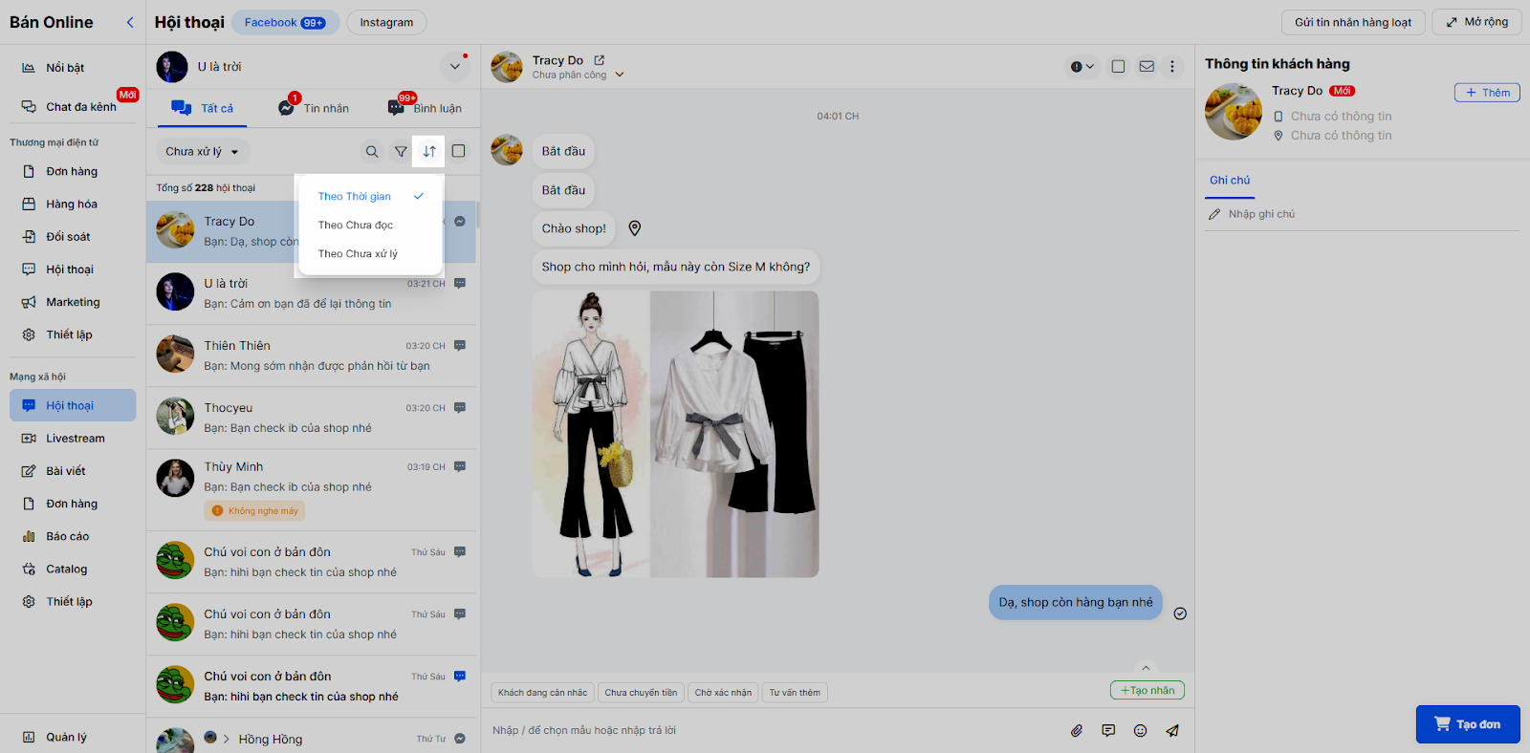Apply the Tư vấn thêm label
Image resolution: width=1530 pixels, height=753 pixels.
795,693
